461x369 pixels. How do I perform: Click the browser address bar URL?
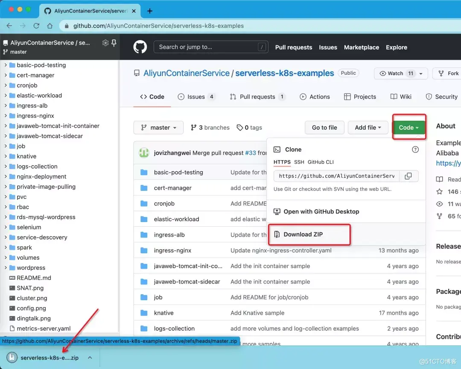pos(158,26)
